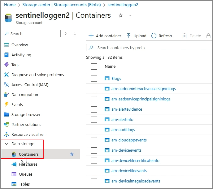The height and width of the screenshot is (189, 213).
Task: Click the Partner solutions icon
Action: (x=7, y=124)
